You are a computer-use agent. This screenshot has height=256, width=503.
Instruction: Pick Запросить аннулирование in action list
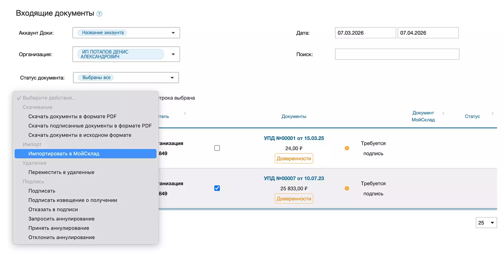pos(61,219)
